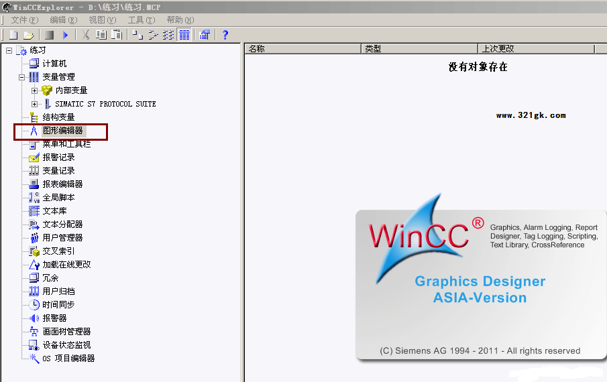607x382 pixels.
Task: Select the 变量记录 tree item
Action: coord(58,170)
